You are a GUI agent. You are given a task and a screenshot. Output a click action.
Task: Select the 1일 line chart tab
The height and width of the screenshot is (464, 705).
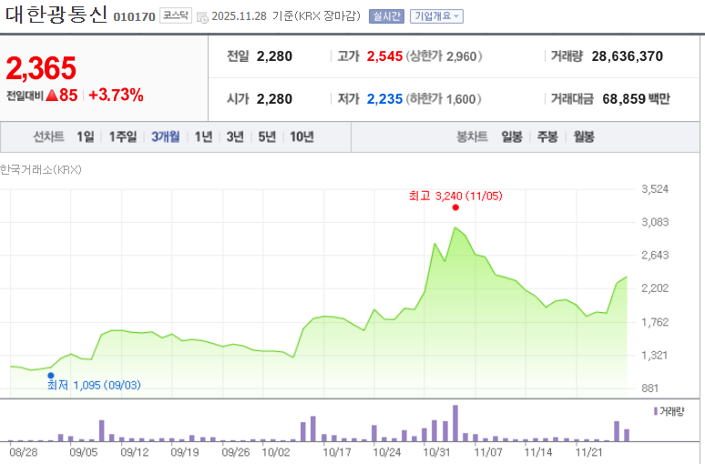pos(86,136)
